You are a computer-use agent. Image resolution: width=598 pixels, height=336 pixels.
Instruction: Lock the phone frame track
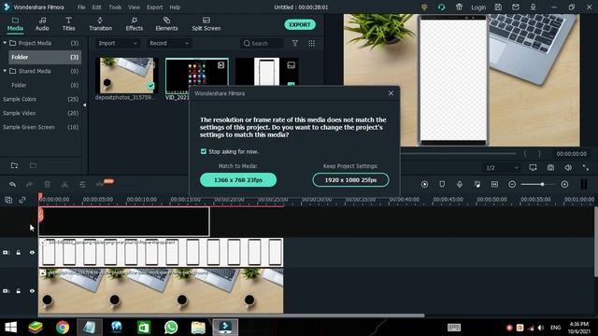tap(19, 253)
